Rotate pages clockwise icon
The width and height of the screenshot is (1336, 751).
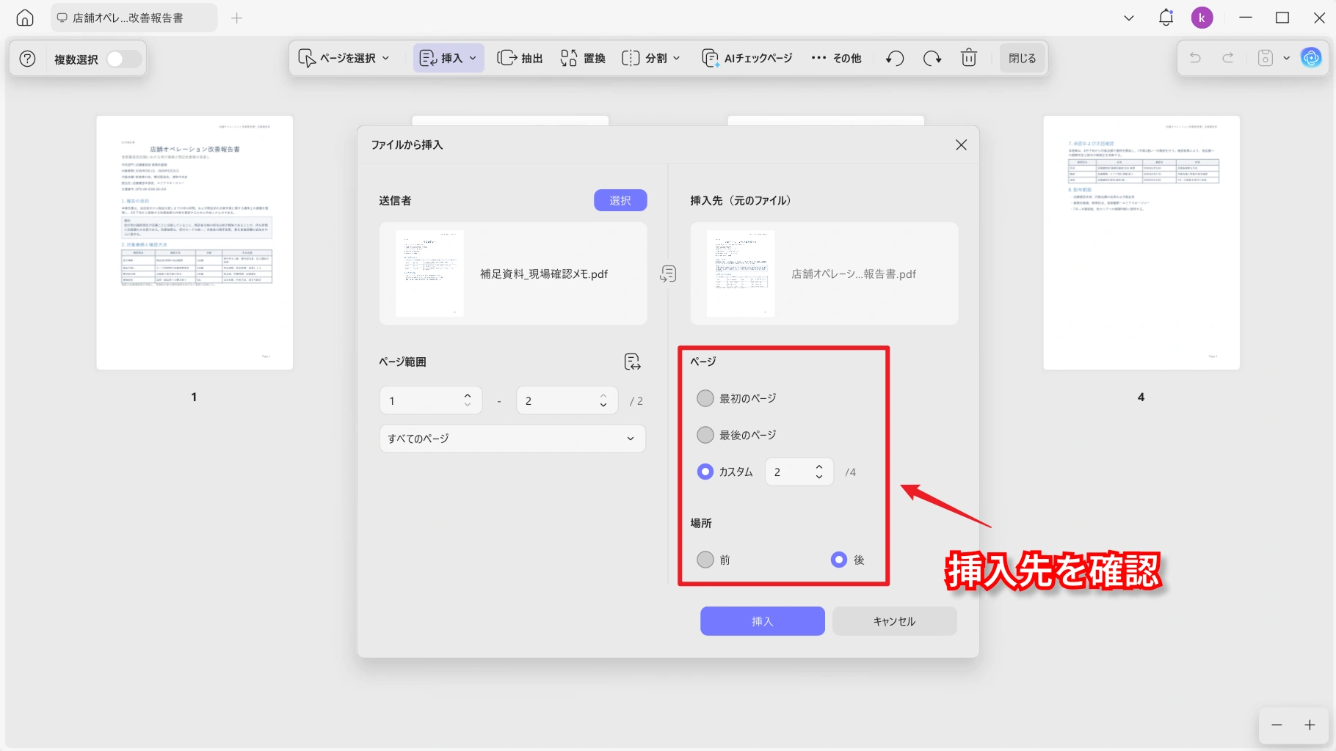[932, 58]
